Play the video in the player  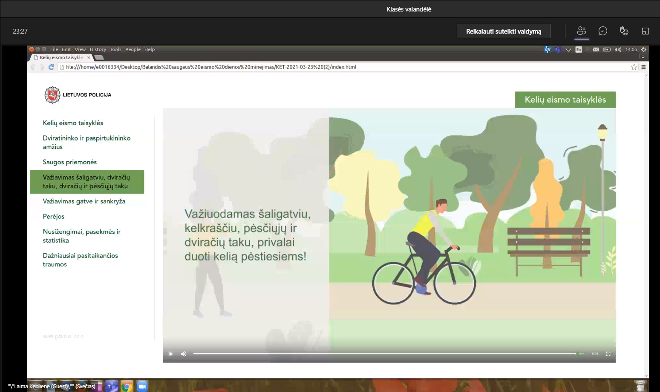(x=171, y=354)
